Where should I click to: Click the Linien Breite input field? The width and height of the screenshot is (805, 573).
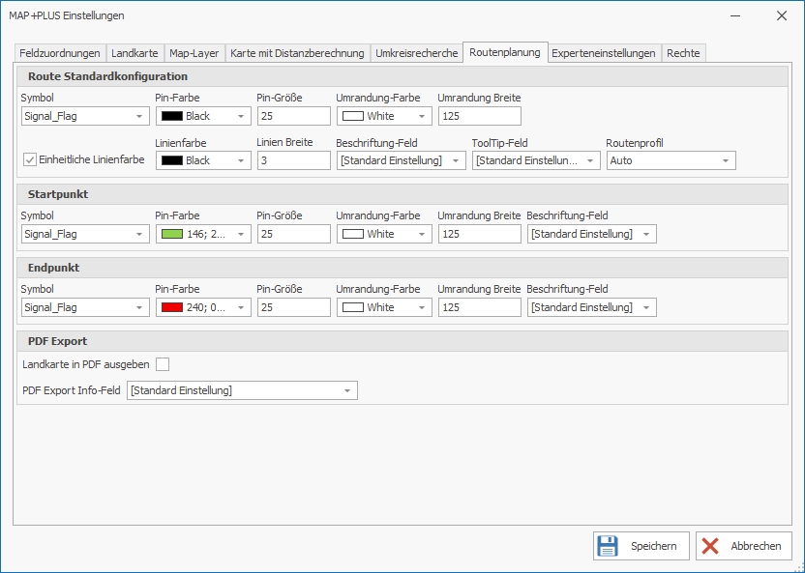293,160
